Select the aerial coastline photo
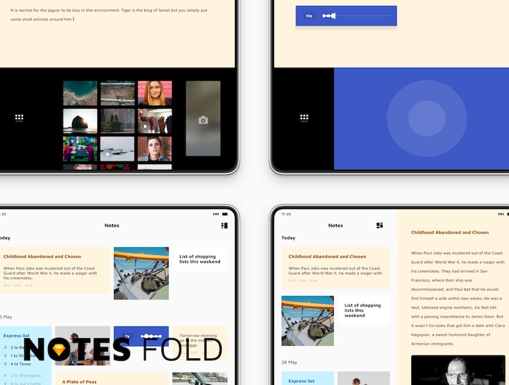This screenshot has height=385, width=509. click(80, 93)
